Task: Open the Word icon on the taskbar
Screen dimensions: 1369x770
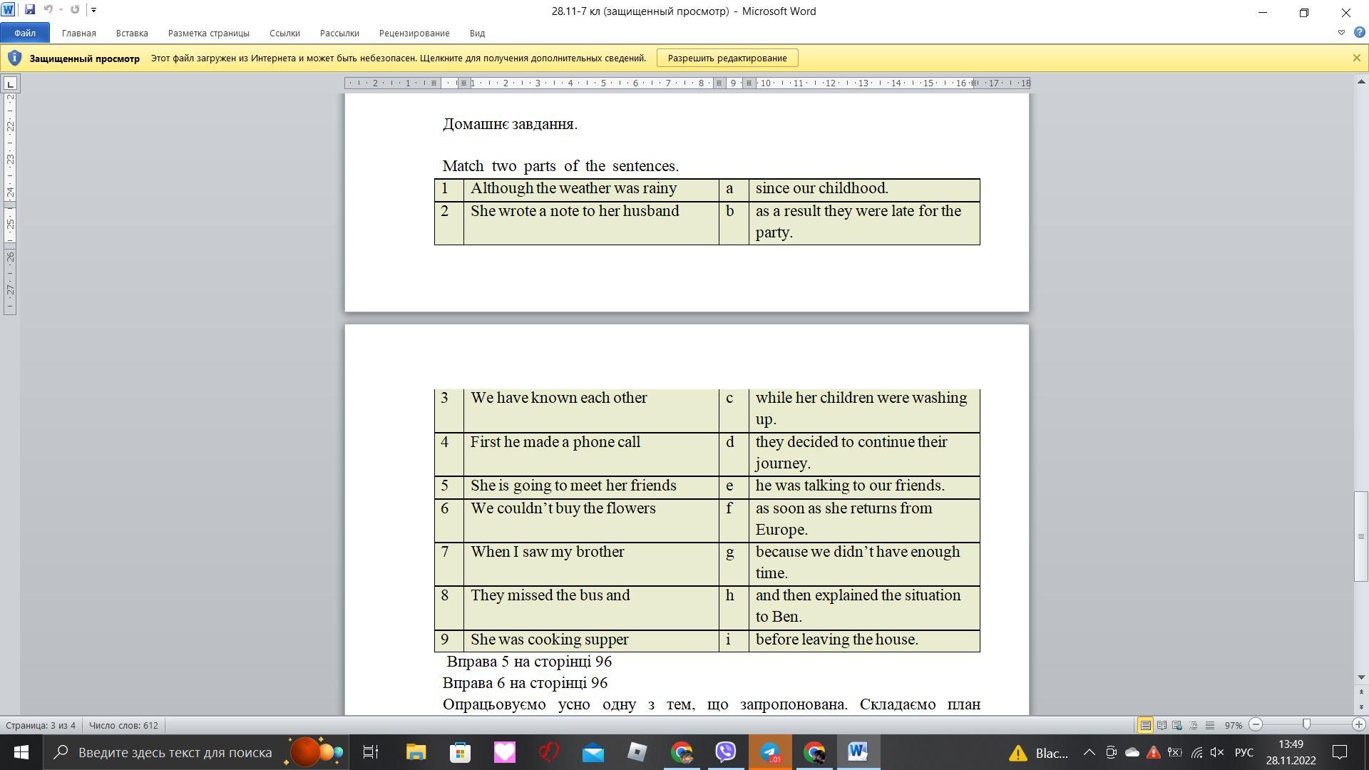Action: 858,752
